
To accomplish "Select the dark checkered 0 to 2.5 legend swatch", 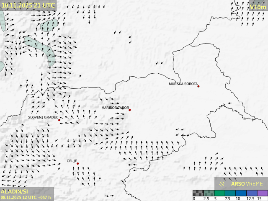I will (198, 193).
